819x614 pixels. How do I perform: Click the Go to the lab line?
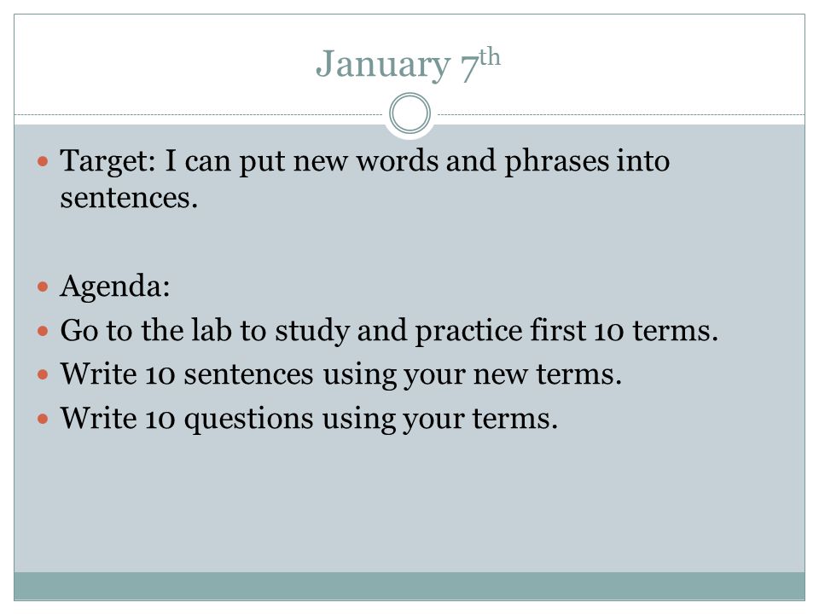pyautogui.click(x=389, y=331)
